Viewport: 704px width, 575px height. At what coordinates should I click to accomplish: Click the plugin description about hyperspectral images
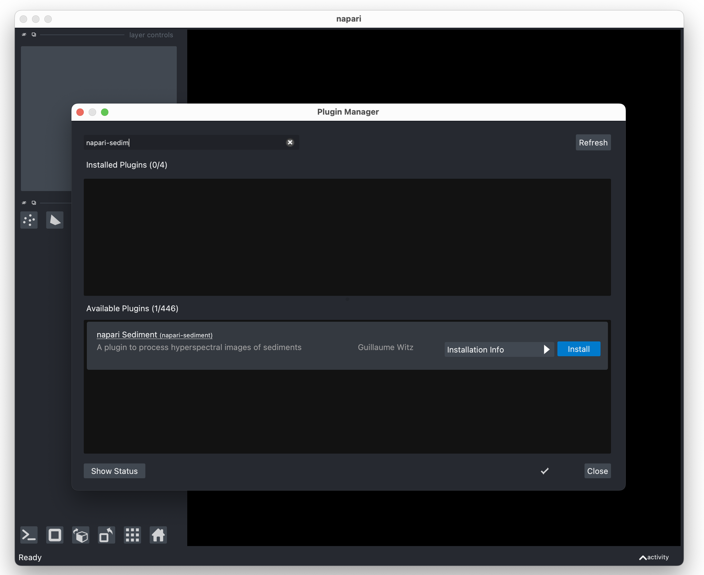pyautogui.click(x=199, y=347)
